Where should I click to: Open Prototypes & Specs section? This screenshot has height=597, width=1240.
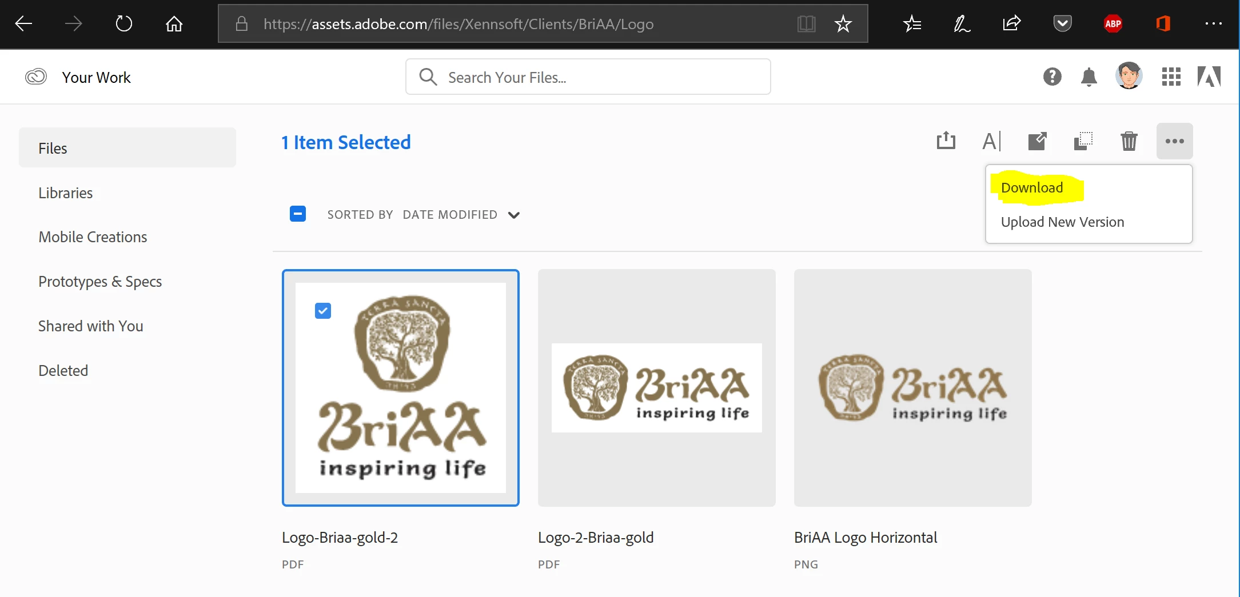(100, 281)
